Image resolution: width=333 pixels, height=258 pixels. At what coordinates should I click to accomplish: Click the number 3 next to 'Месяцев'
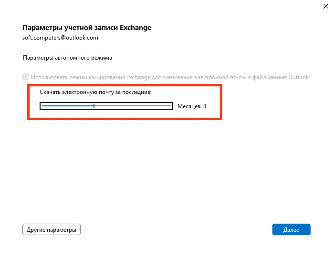click(x=205, y=106)
